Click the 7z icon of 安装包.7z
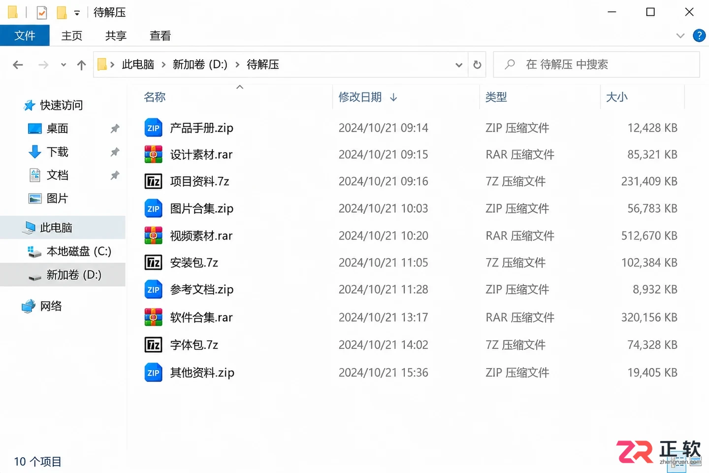Screen dimensions: 709x473 click(x=153, y=263)
